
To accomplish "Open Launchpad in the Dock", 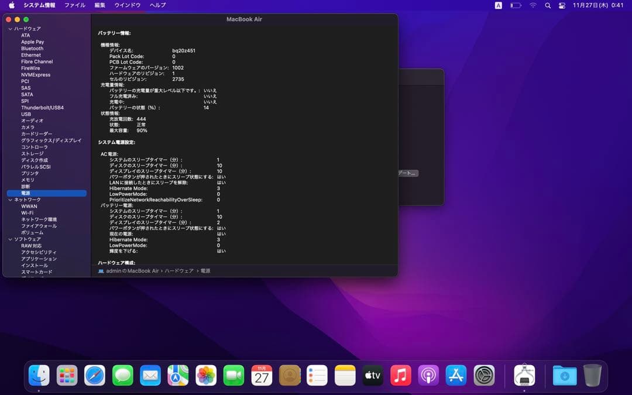I will [67, 375].
